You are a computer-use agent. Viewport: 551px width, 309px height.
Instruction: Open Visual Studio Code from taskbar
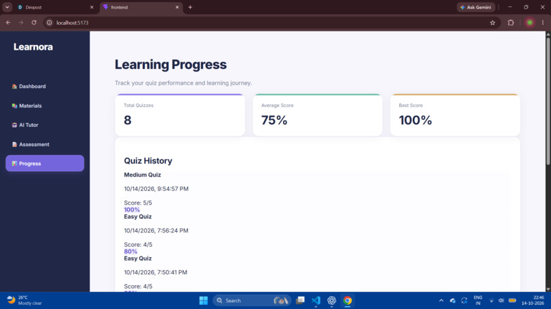pos(316,301)
